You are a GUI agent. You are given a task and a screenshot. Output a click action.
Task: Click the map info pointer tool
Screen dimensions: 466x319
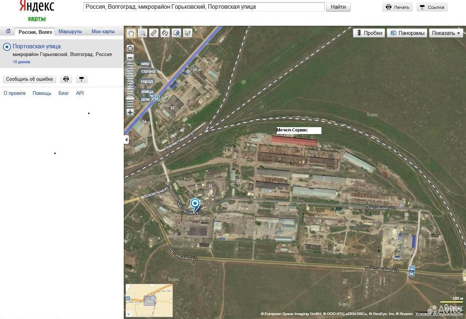[187, 33]
